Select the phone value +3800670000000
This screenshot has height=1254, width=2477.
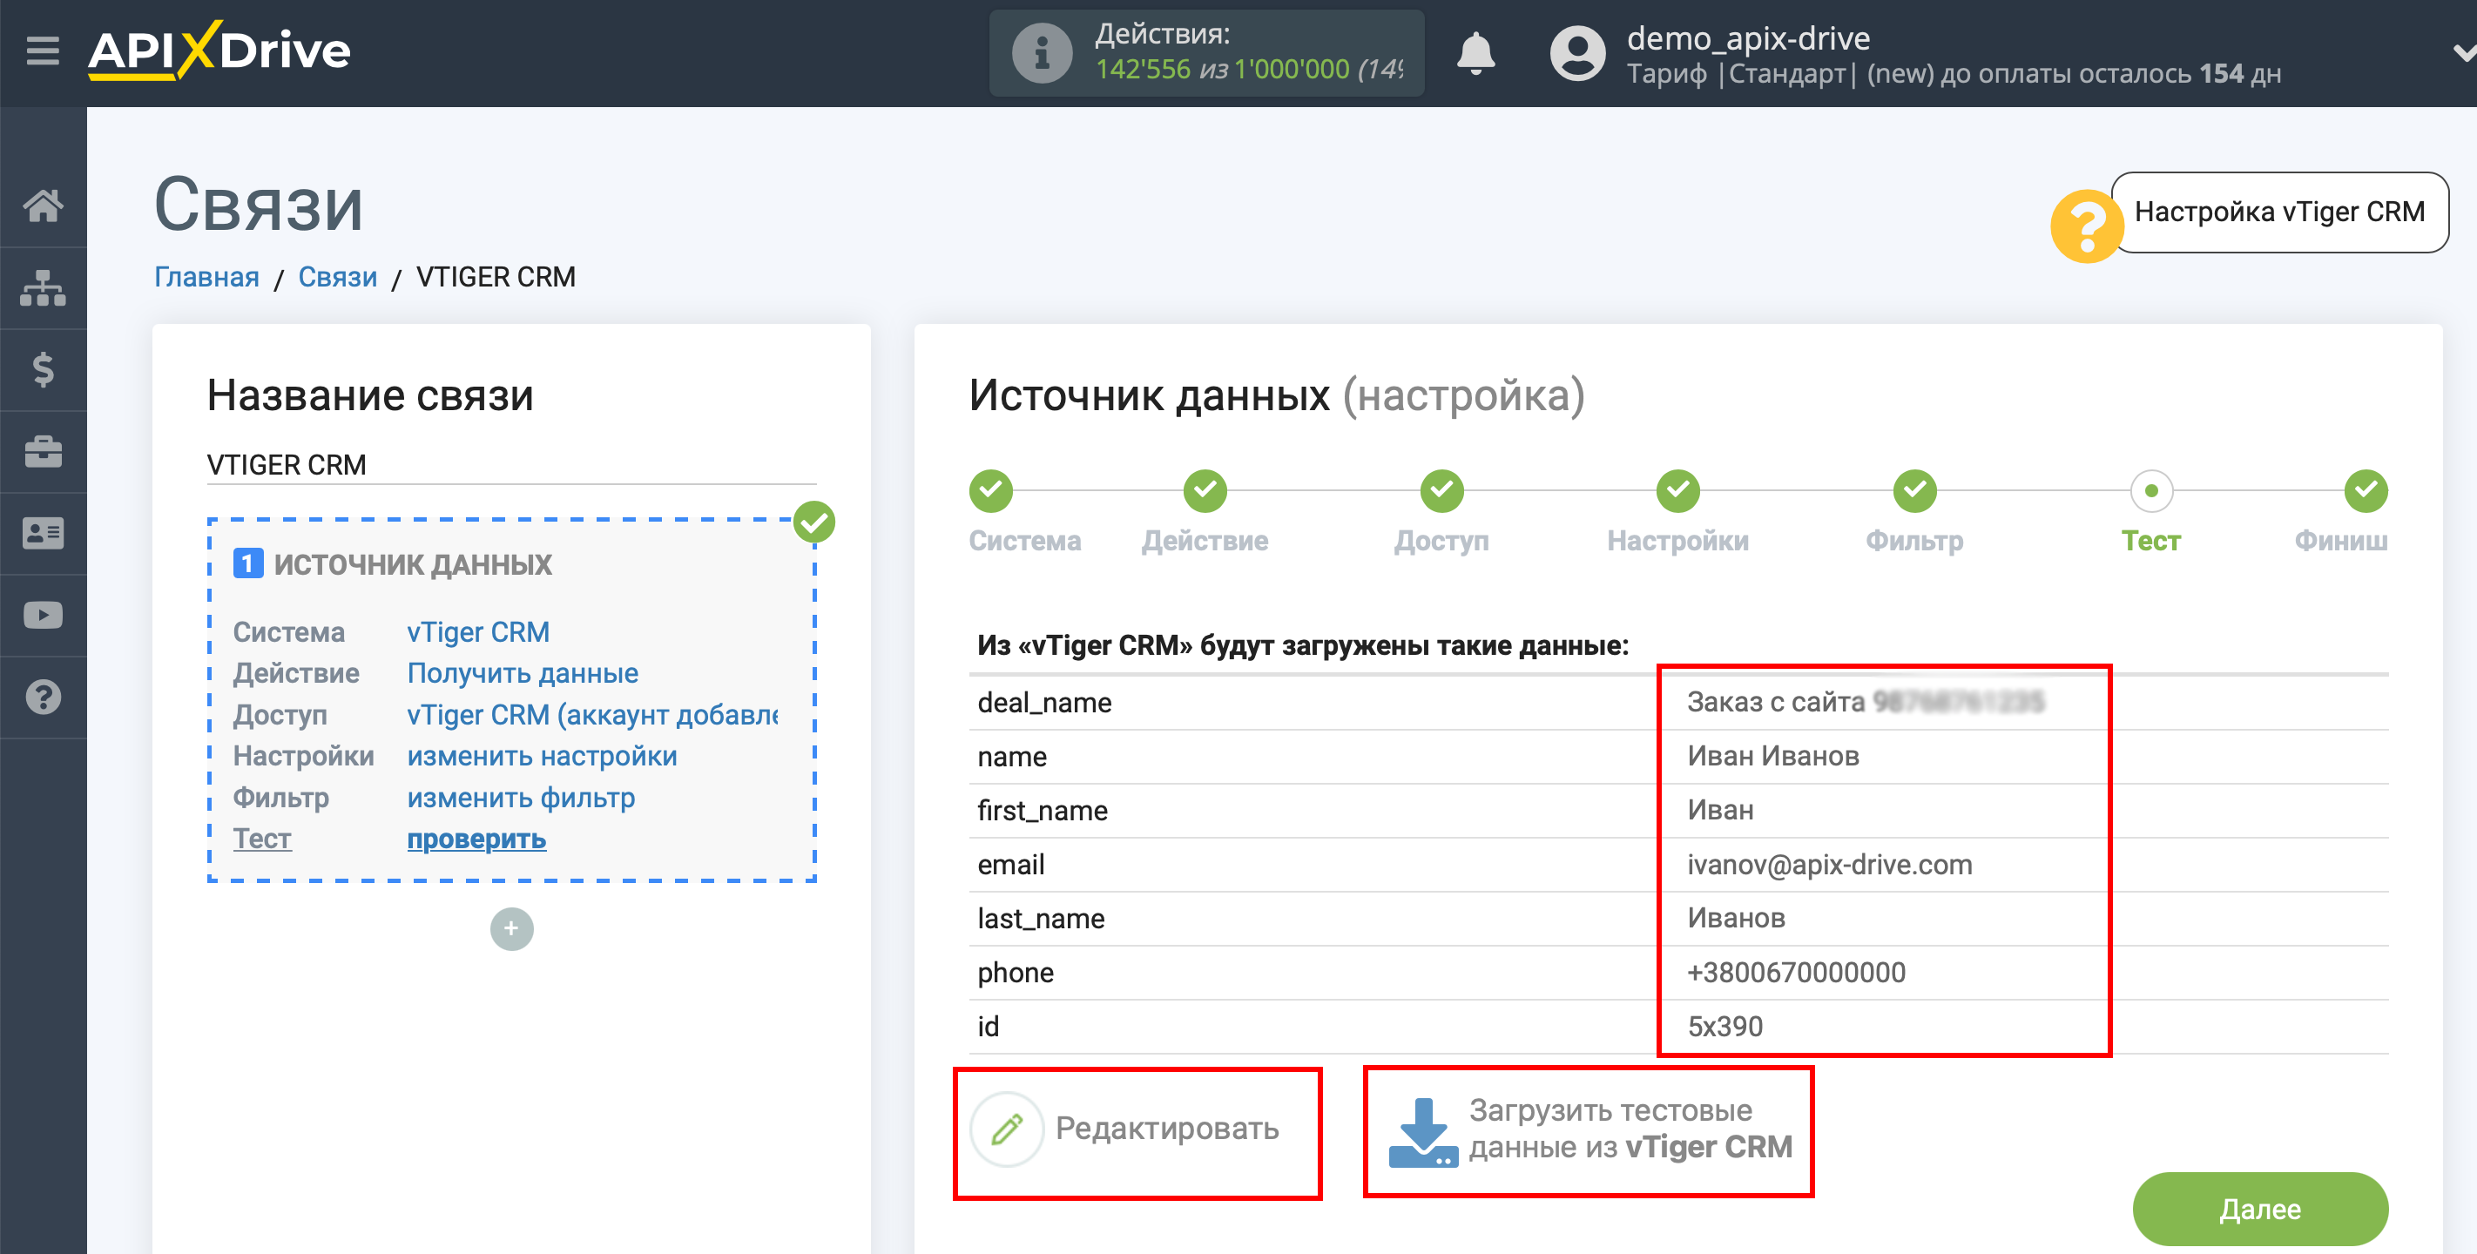pos(1796,972)
